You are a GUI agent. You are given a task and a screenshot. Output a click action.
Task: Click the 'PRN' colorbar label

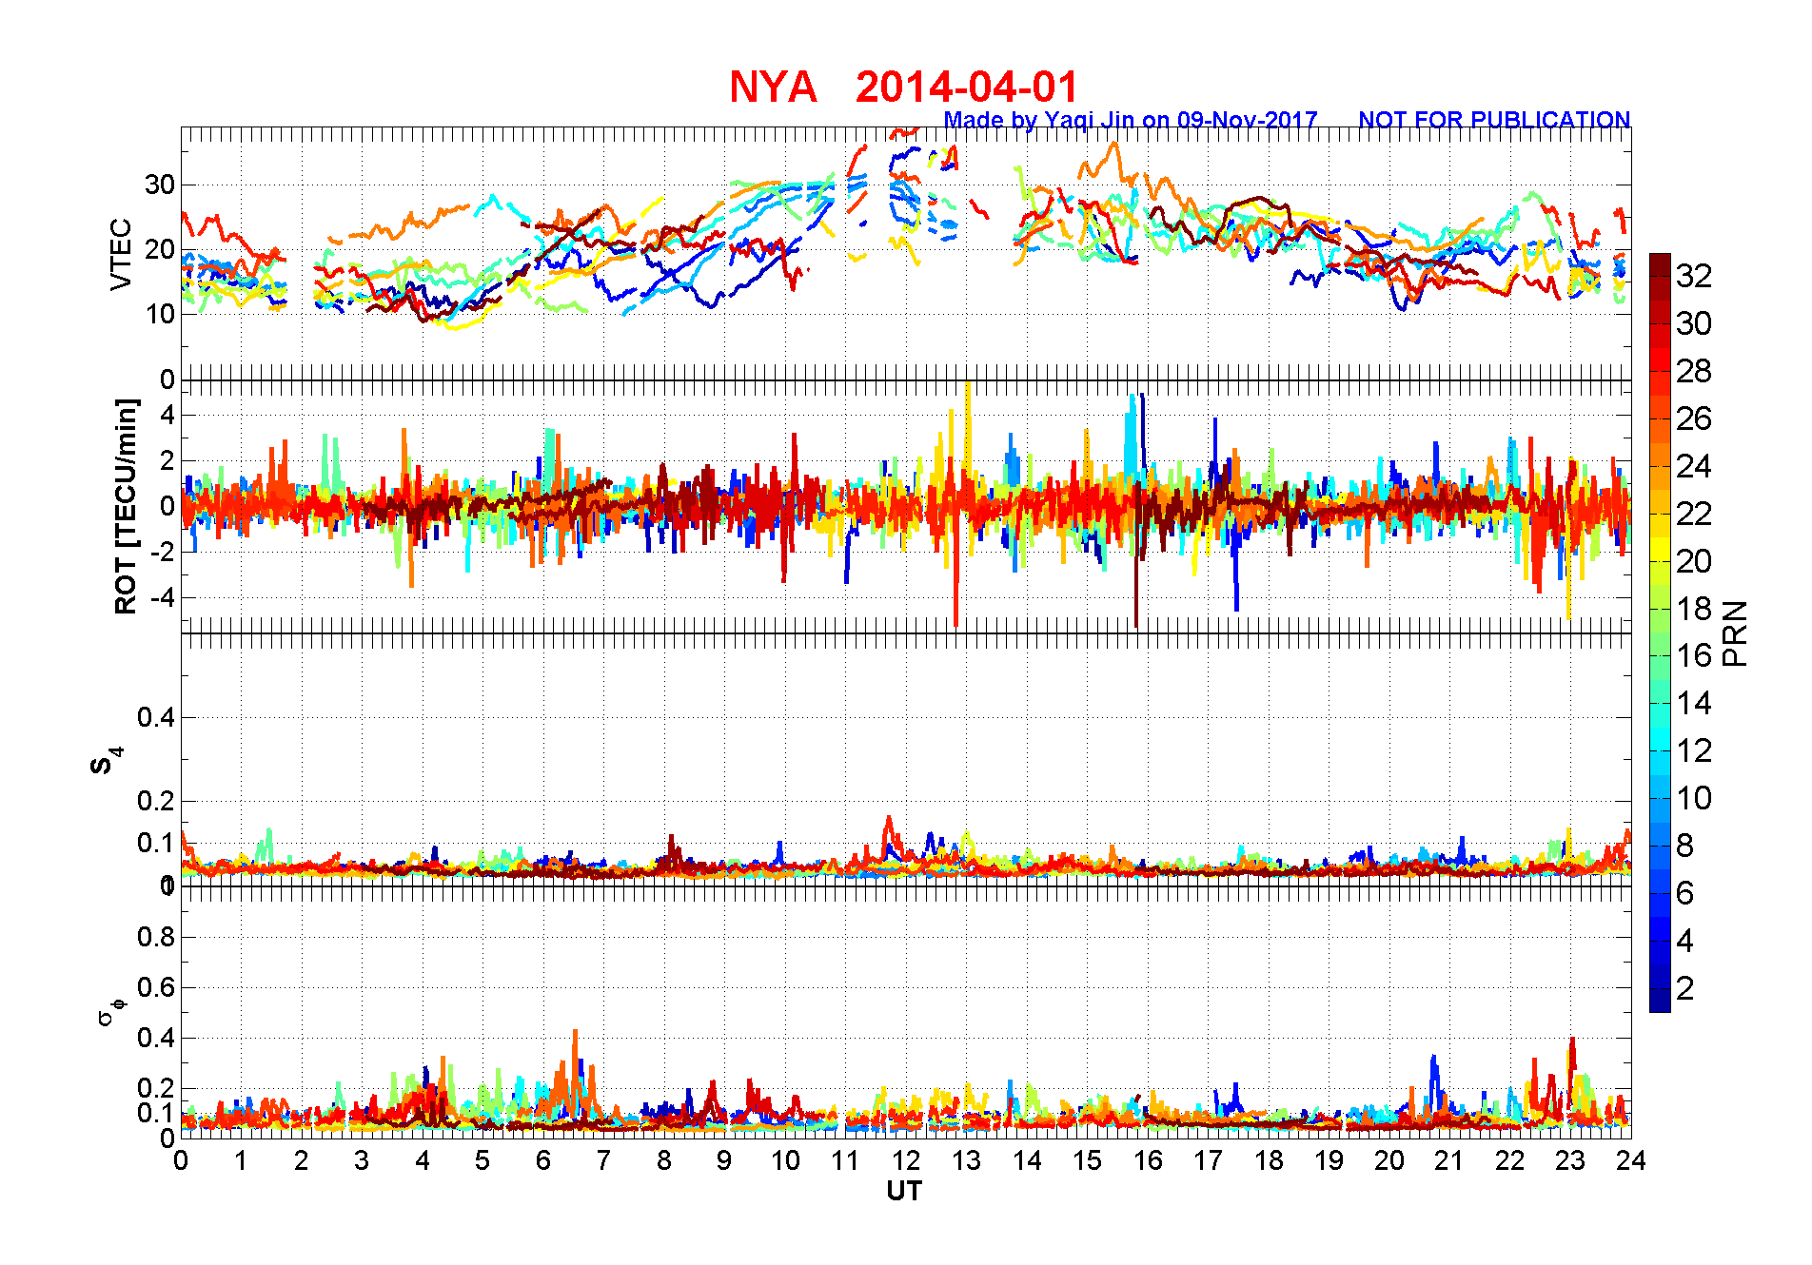(1735, 633)
